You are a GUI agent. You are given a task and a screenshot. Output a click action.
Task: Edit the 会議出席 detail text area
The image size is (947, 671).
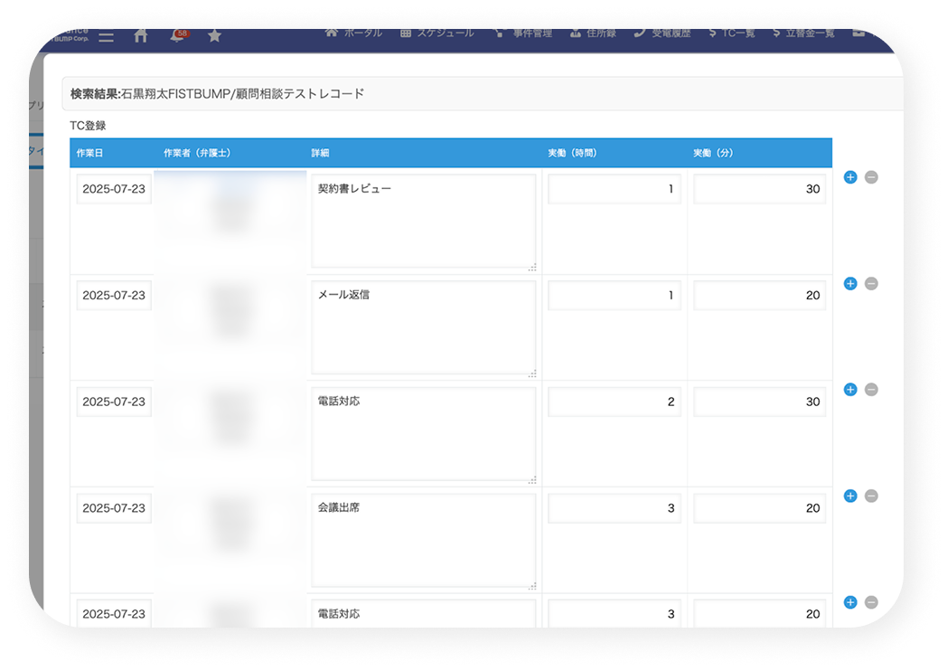[424, 541]
